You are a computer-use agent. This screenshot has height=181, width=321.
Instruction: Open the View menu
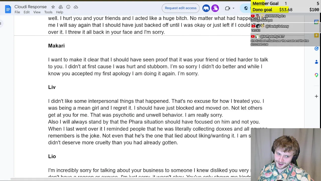tap(37, 12)
